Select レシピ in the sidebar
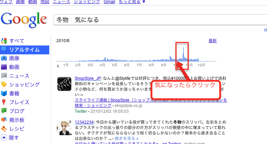This screenshot has height=144, width=267. pos(17,129)
